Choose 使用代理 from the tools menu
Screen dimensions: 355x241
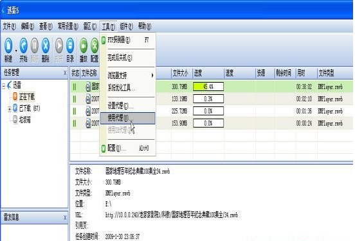click(128, 118)
